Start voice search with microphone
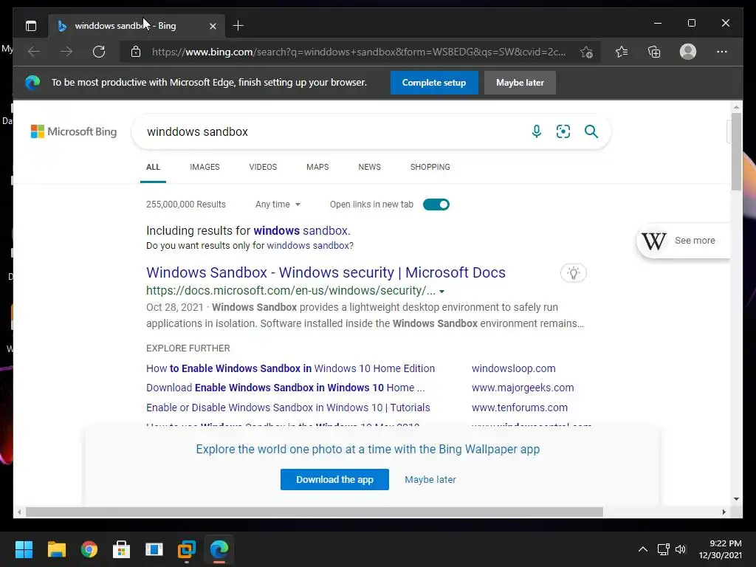This screenshot has width=756, height=567. coord(536,131)
